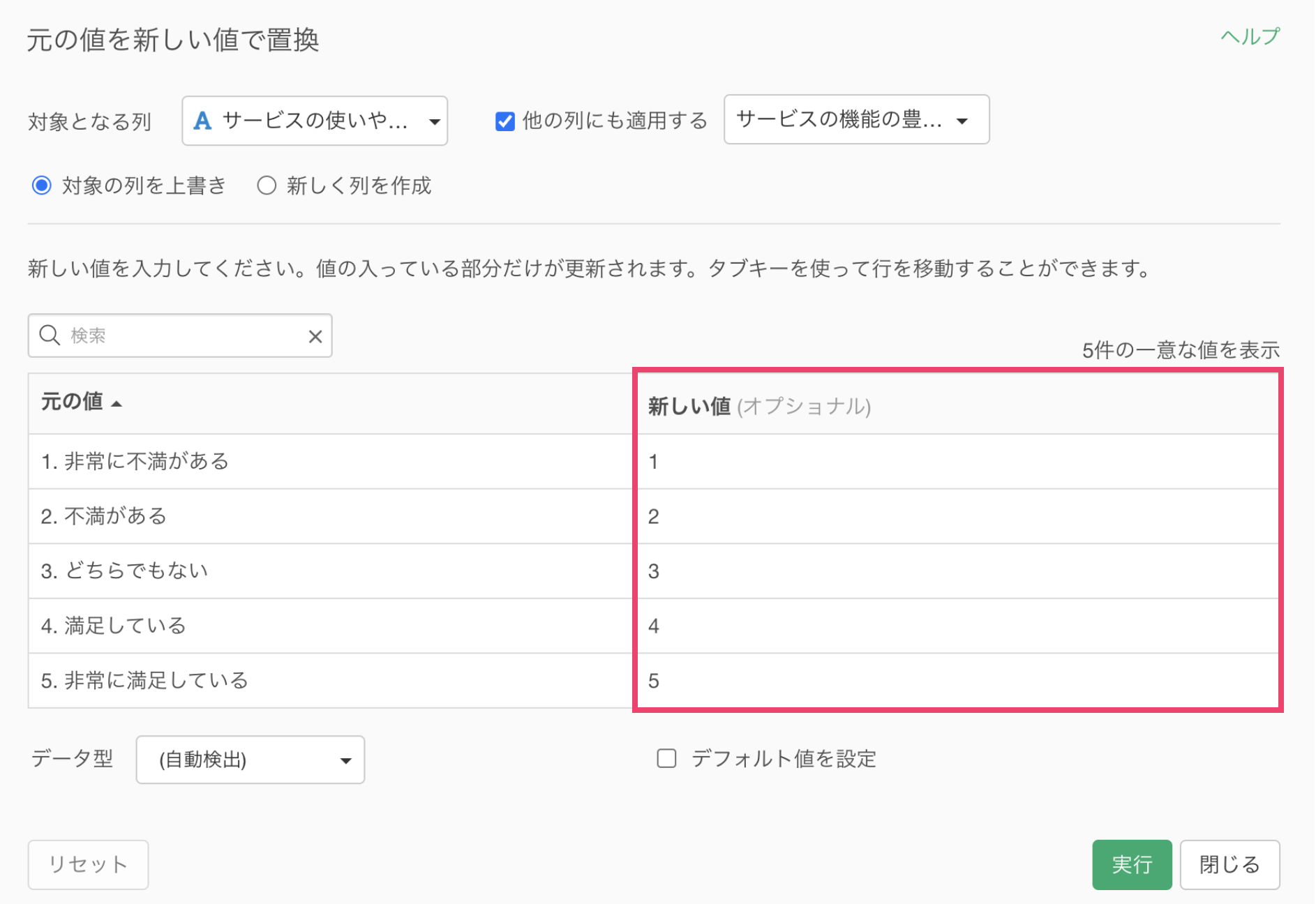
Task: Edit new value for 3. どちらでもない
Action: point(956,571)
